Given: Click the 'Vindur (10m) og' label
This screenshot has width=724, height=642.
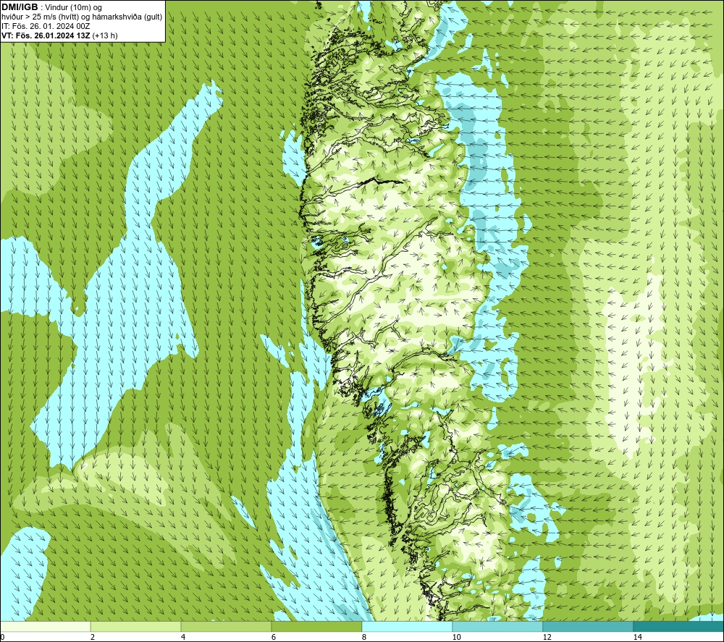Looking at the screenshot, I should [x=73, y=7].
